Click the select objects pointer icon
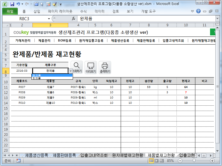The width and height of the screenshot is (222, 166). [42, 4]
